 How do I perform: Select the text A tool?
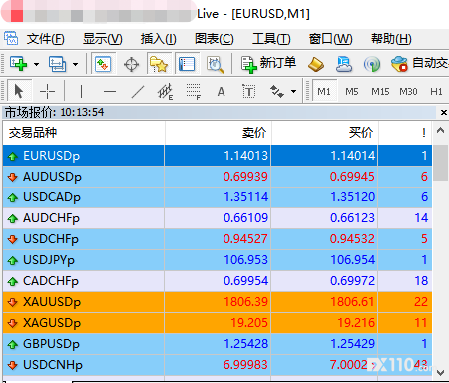221,91
